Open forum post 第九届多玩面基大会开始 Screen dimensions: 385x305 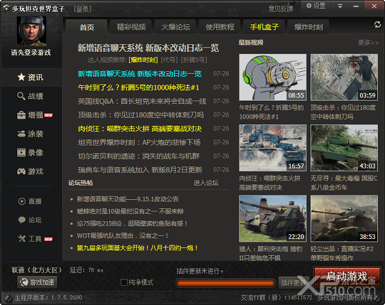coord(137,248)
